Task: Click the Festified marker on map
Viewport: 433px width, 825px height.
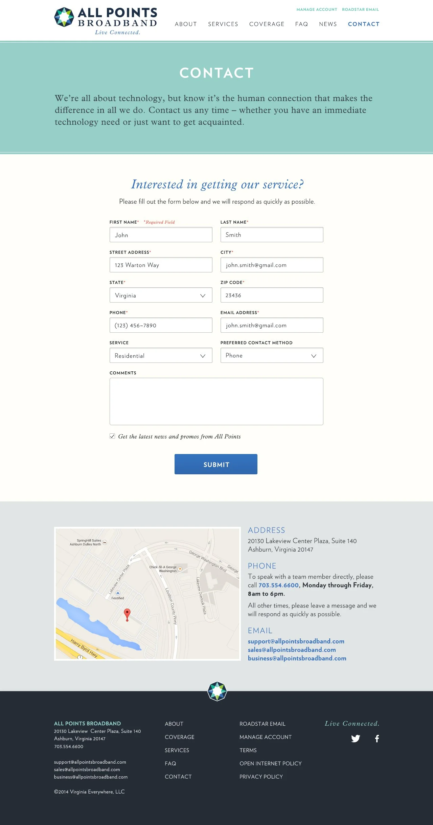Action: click(x=118, y=593)
